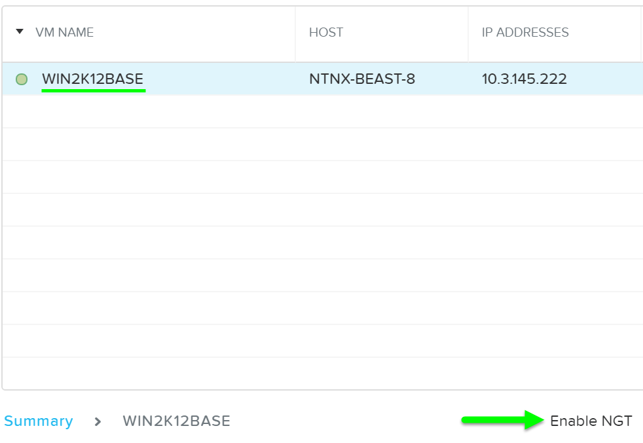Click the IP ADDRESSES column header

(525, 32)
